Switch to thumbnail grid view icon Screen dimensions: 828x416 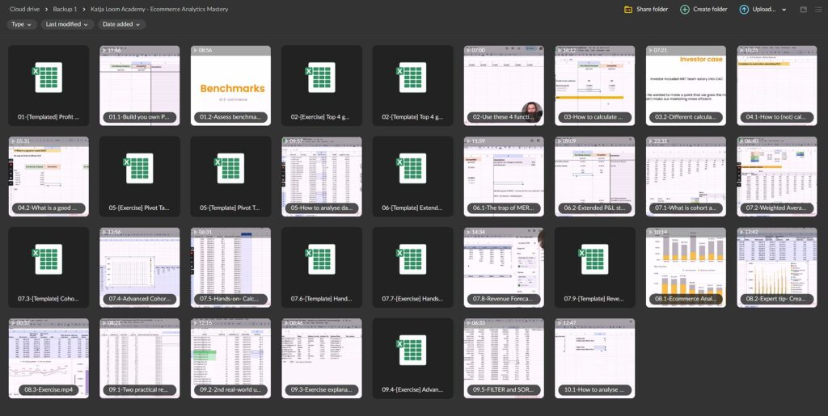point(803,10)
